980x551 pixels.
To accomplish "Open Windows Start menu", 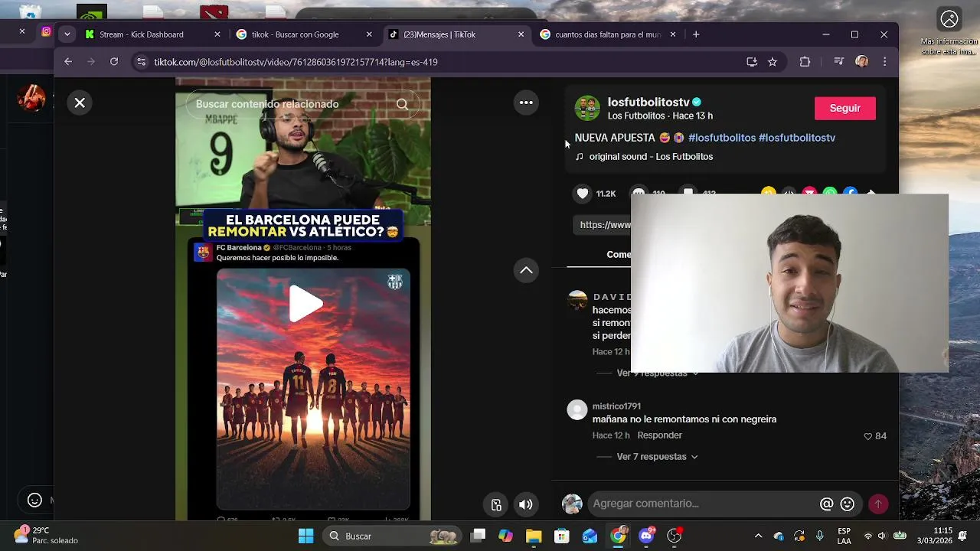I will click(x=305, y=536).
